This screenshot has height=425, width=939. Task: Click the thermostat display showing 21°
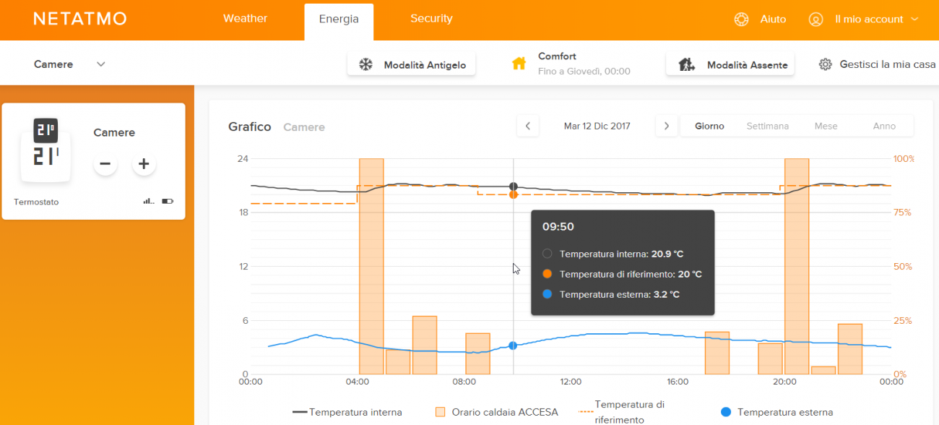[x=46, y=149]
